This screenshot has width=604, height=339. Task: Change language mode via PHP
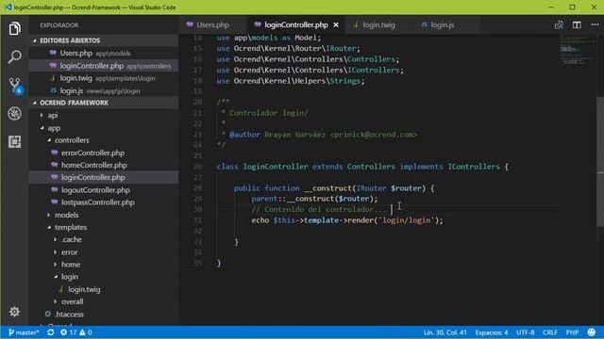(572, 332)
